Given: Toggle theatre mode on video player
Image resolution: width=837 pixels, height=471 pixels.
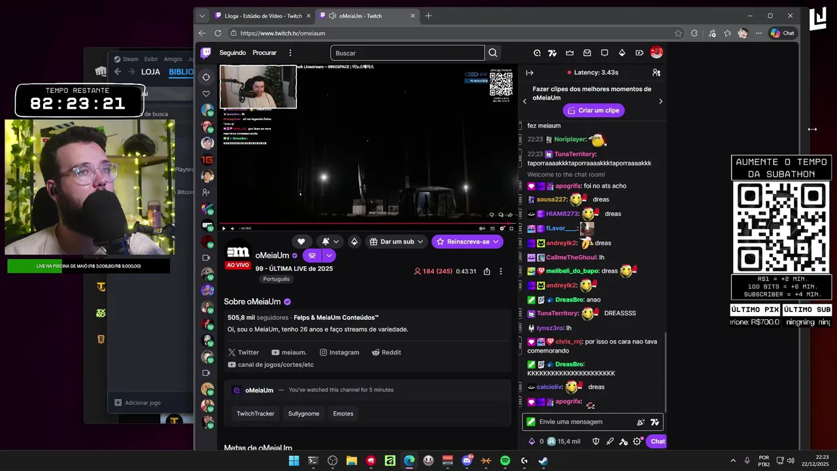Looking at the screenshot, I should click(x=492, y=228).
